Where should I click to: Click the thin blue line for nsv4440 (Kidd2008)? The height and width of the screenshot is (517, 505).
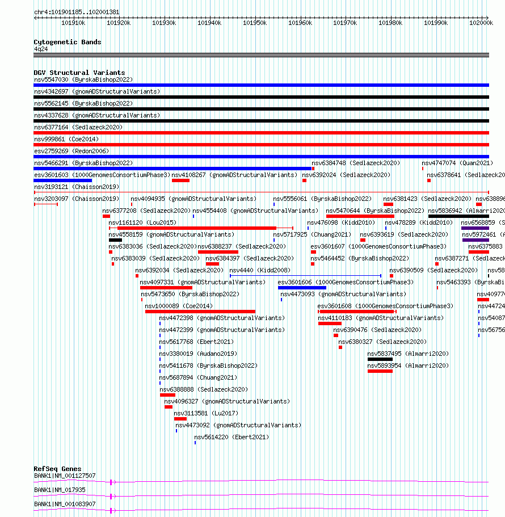coord(306,275)
